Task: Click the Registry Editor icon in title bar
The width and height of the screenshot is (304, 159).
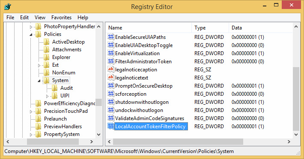Action: tap(8, 6)
